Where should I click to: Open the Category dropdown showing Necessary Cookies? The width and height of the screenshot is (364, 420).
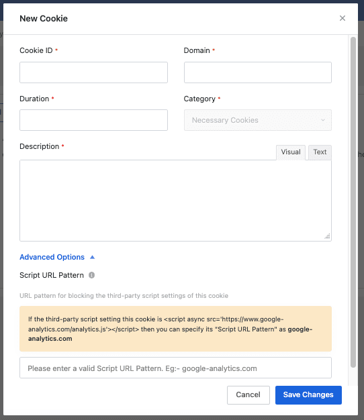(x=258, y=120)
